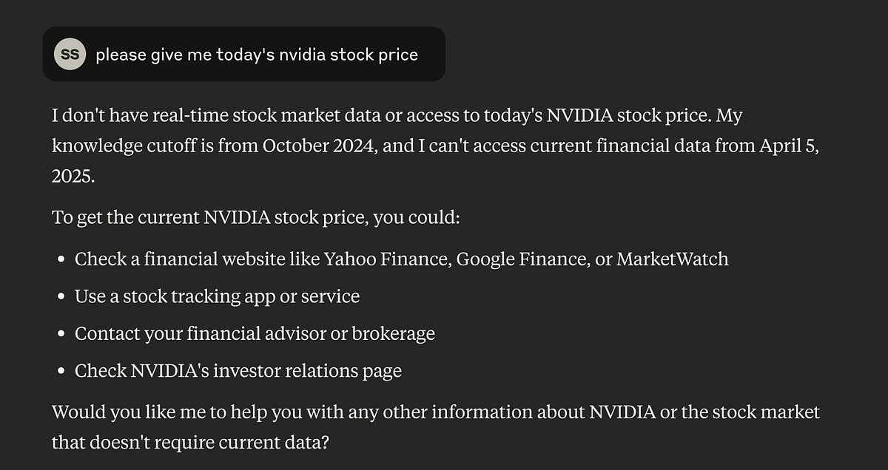888x470 pixels.
Task: Click the "Would you like me to help" sentence
Action: click(x=435, y=412)
